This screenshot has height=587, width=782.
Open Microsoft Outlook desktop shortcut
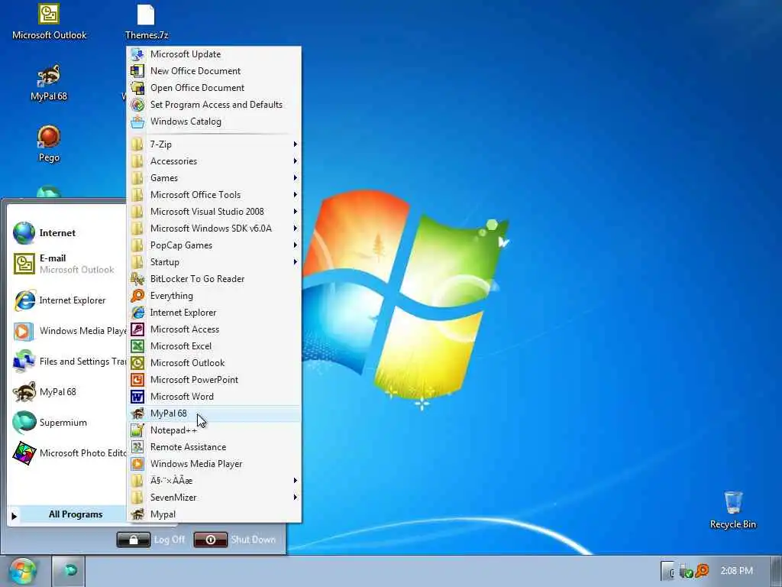(x=49, y=22)
